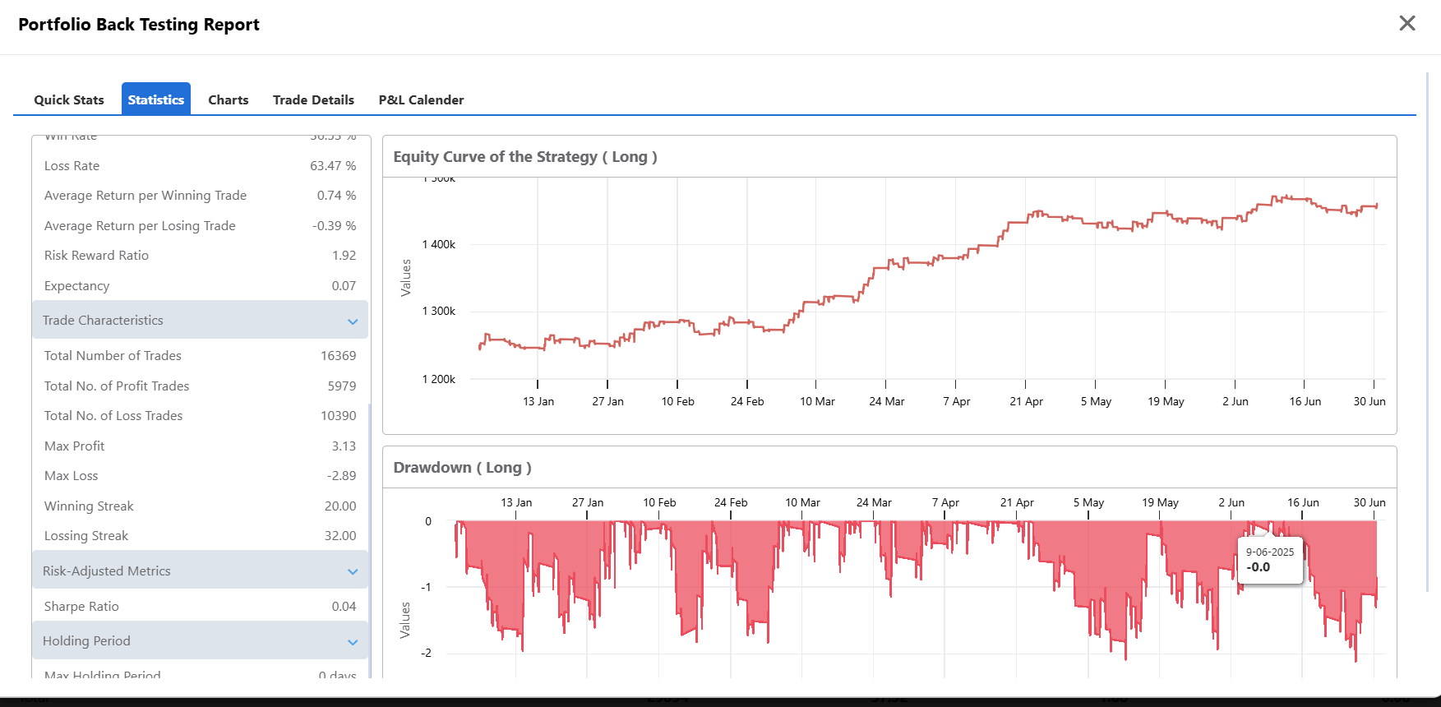Click the Equity Curve chart title

point(525,157)
